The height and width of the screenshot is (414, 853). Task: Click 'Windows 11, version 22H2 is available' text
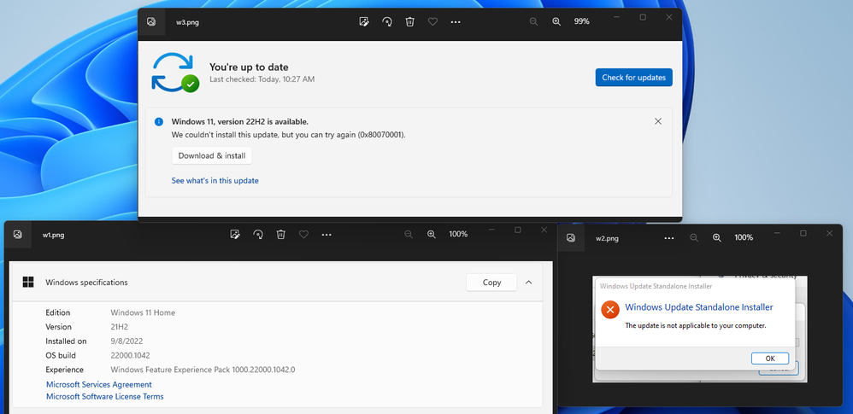pyautogui.click(x=240, y=122)
